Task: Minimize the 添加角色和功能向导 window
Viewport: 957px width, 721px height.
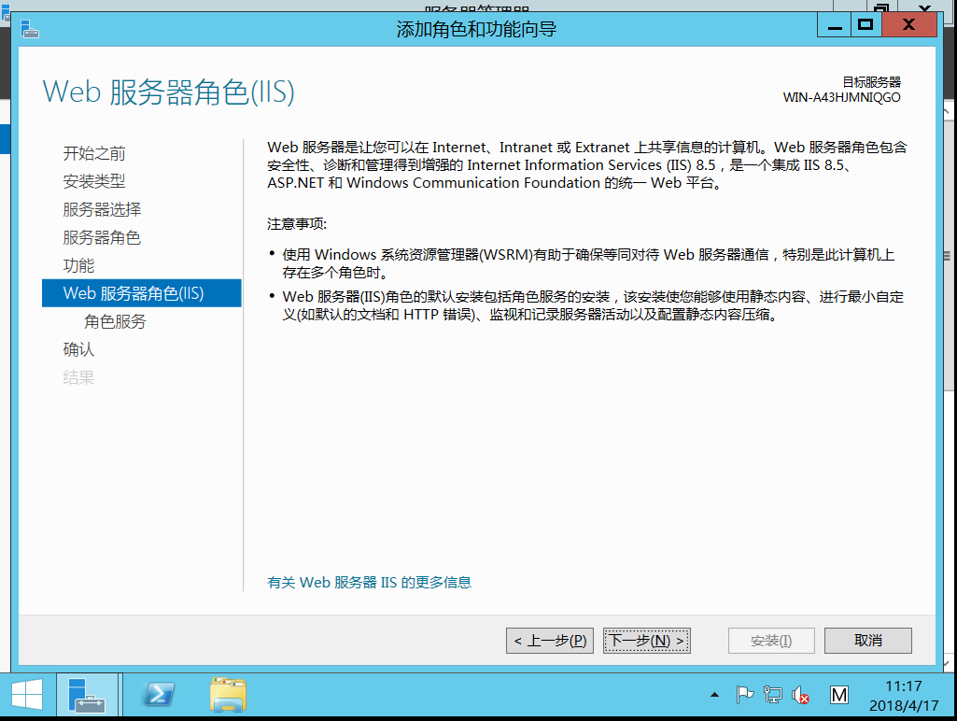Action: 835,25
